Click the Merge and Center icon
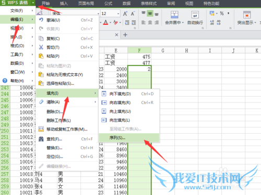Screen dimensions: 261x195 174,15
